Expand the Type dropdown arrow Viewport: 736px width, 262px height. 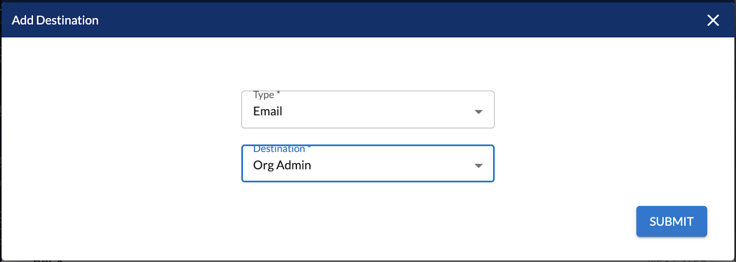point(478,111)
